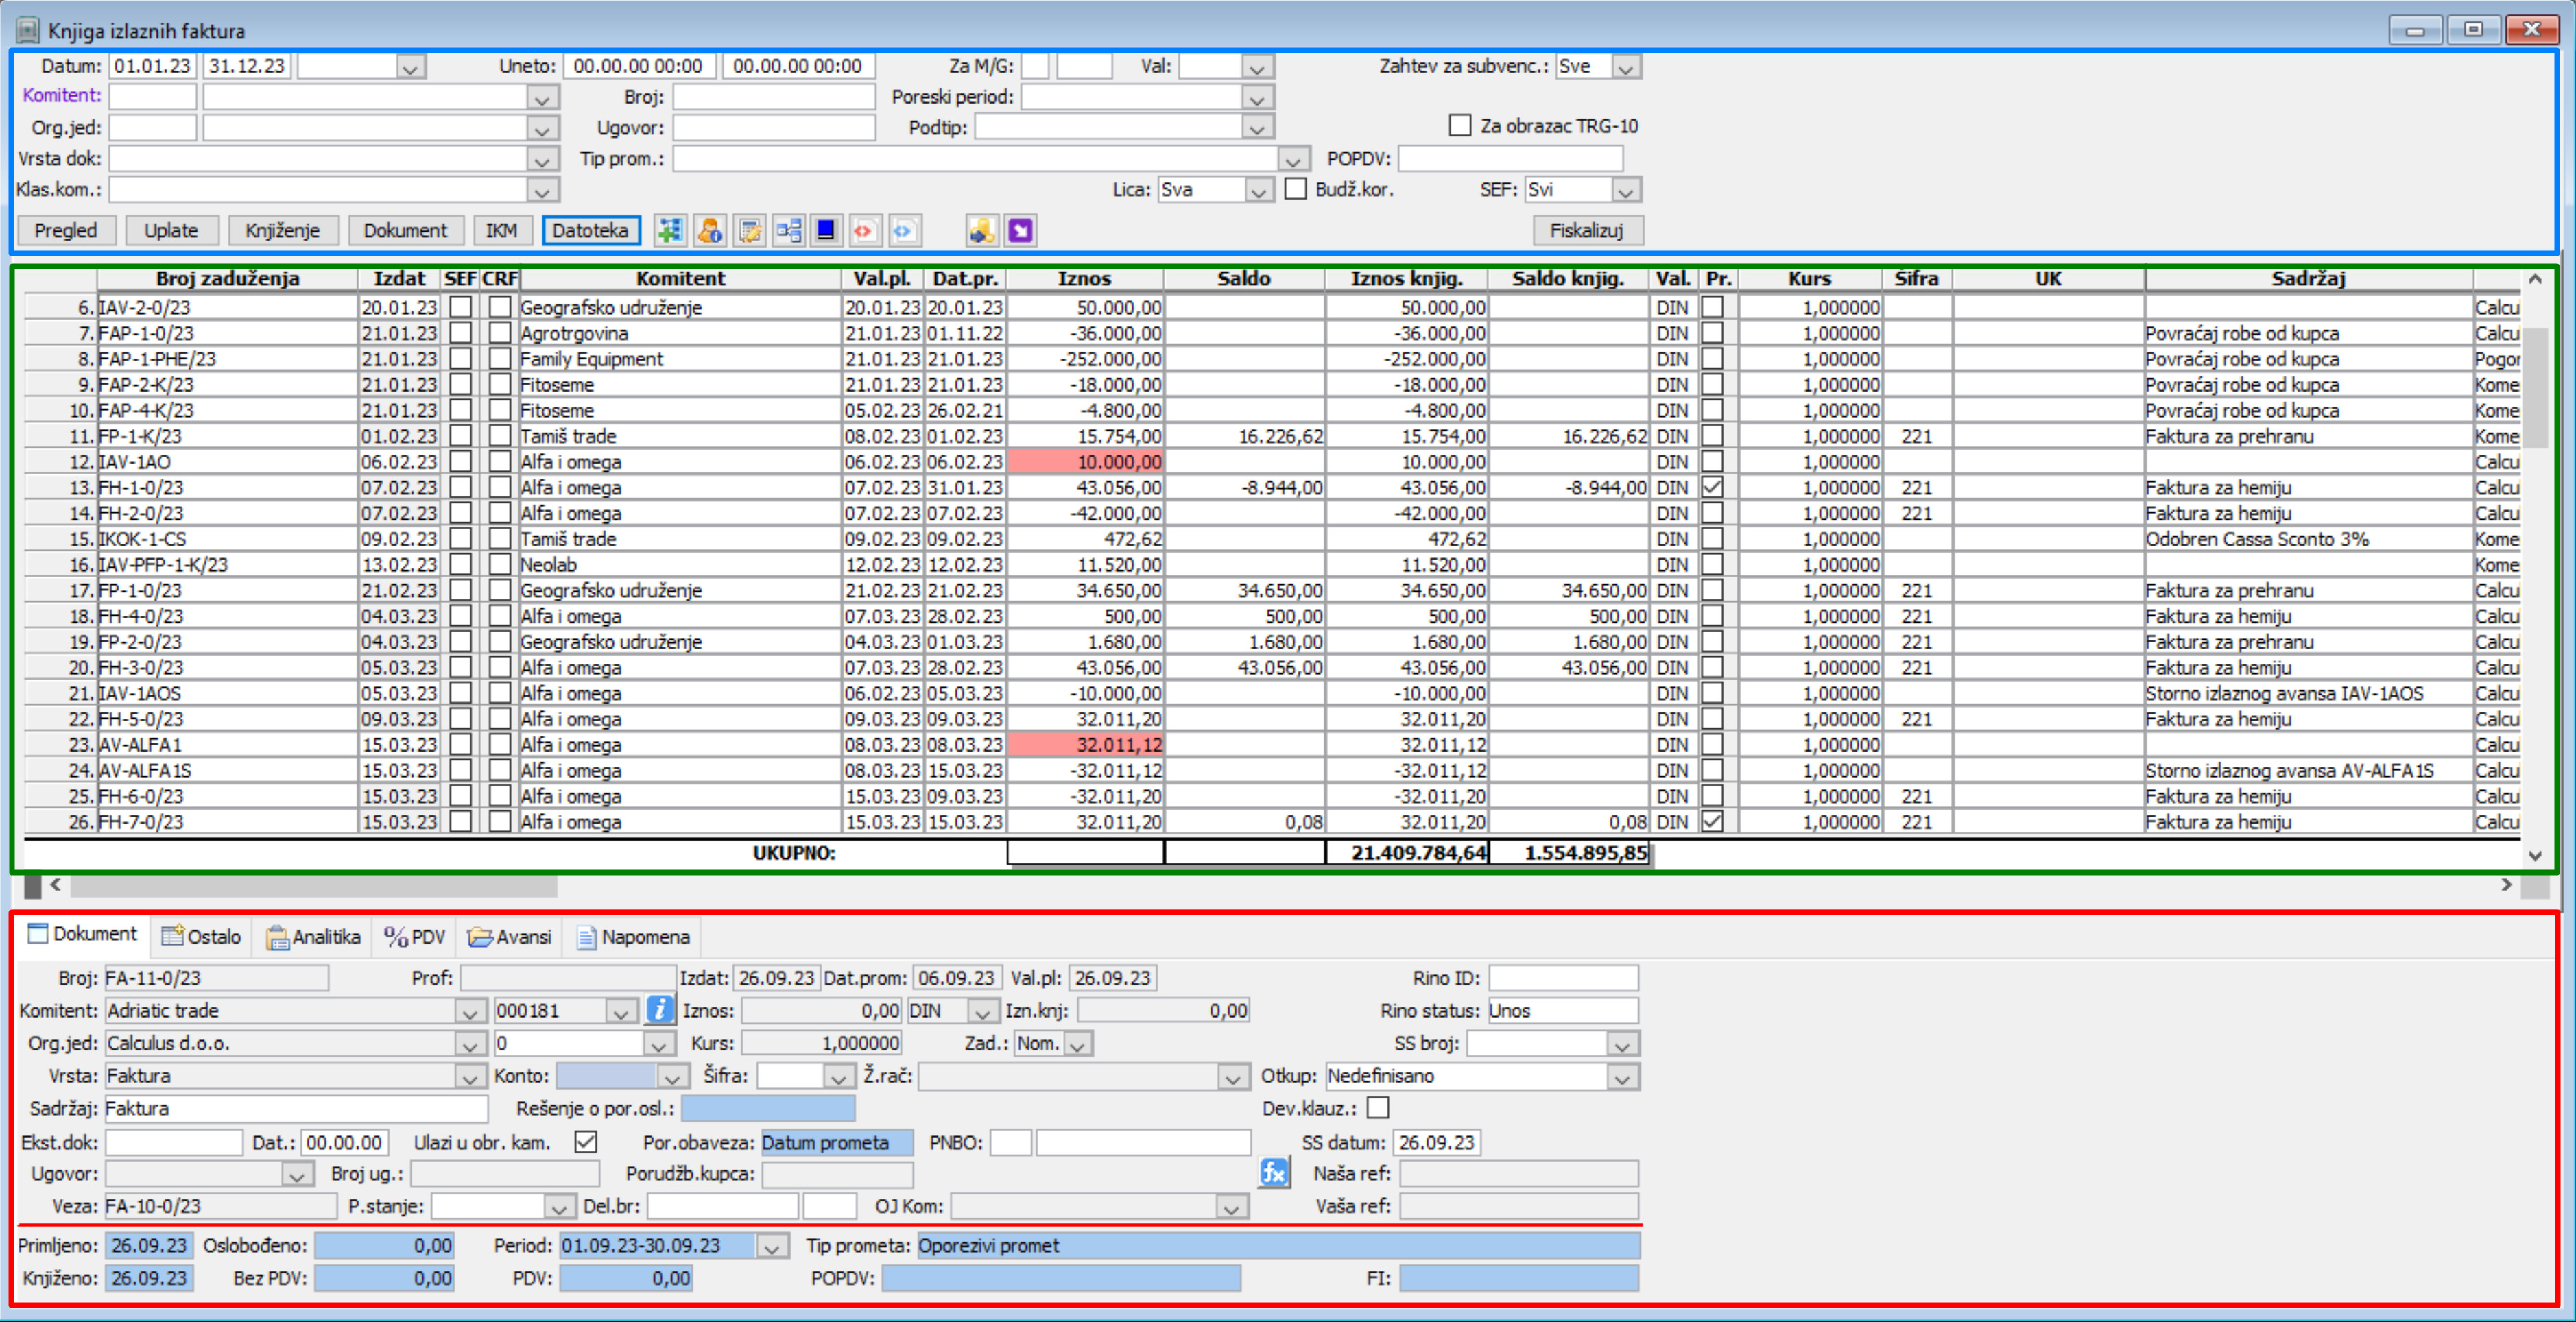Click the solid blue color square toolbar button

(x=826, y=231)
